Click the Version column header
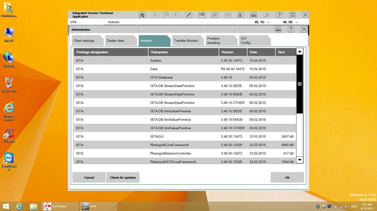377x211 pixels. click(233, 52)
